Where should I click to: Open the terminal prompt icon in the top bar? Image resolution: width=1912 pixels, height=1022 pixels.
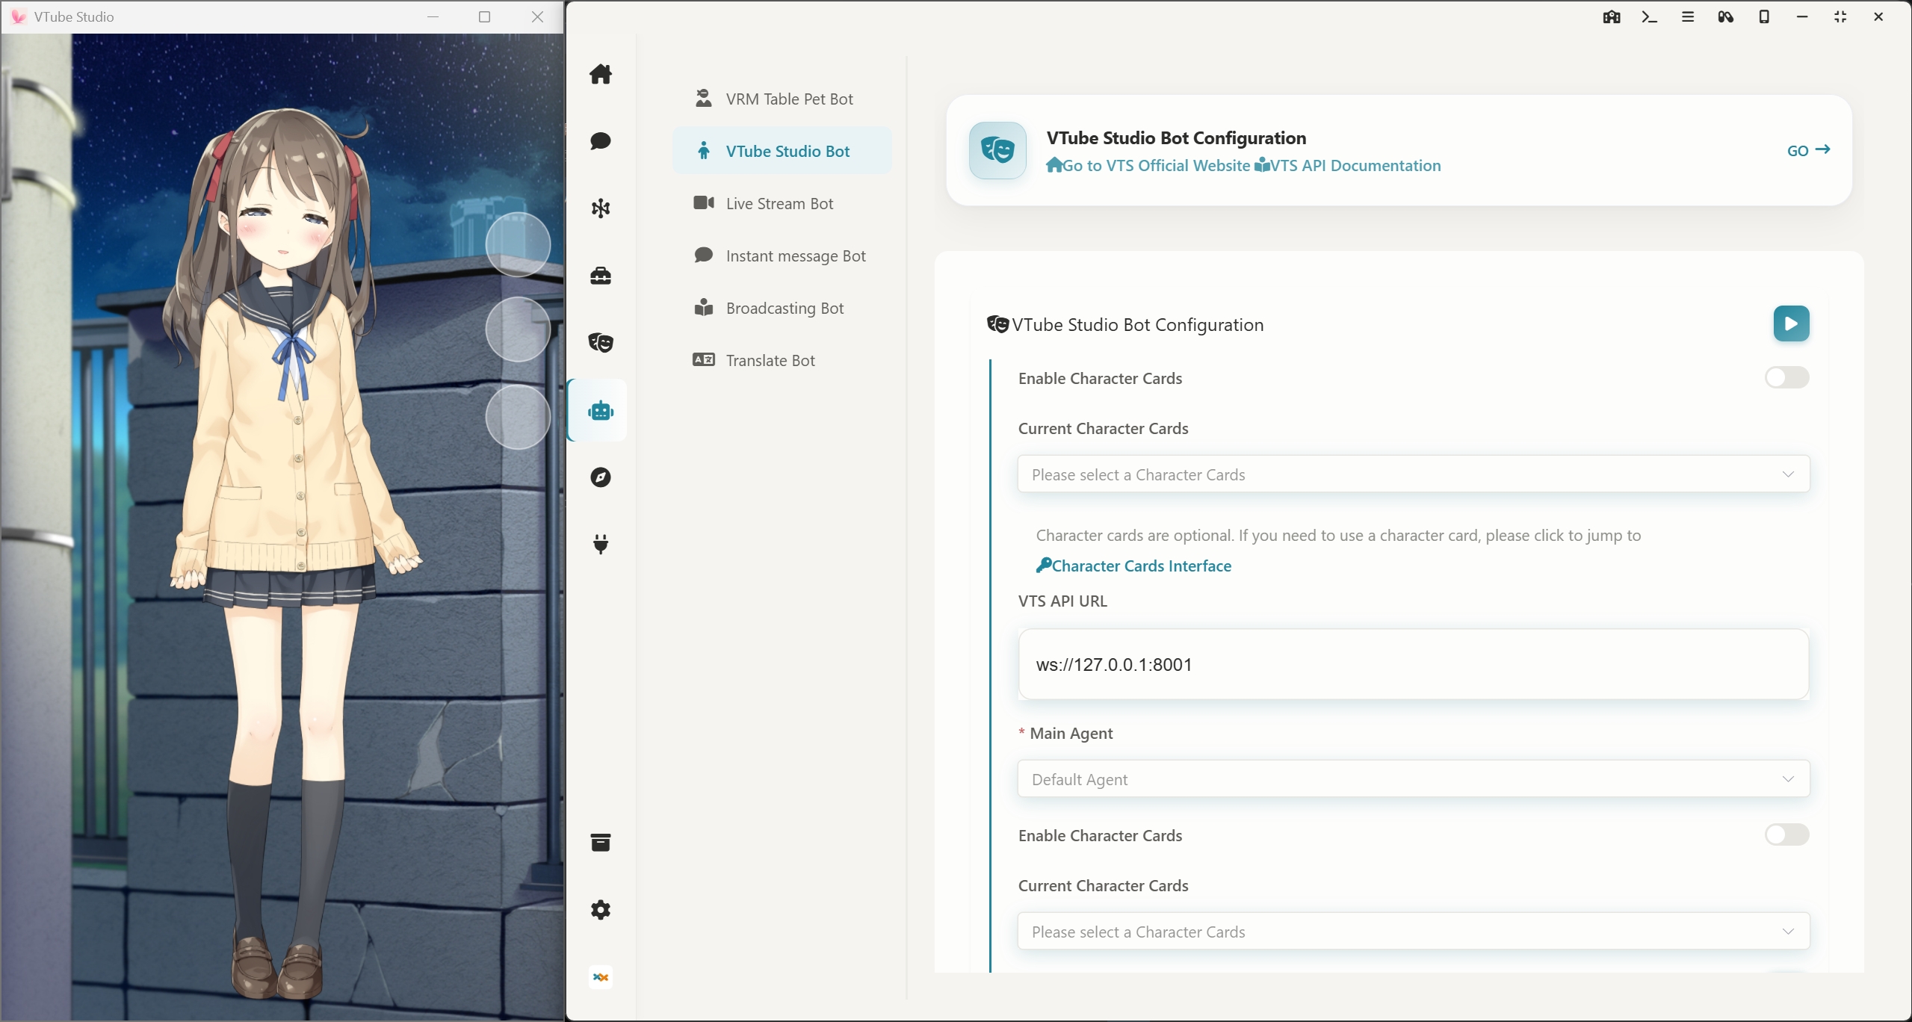click(x=1650, y=17)
